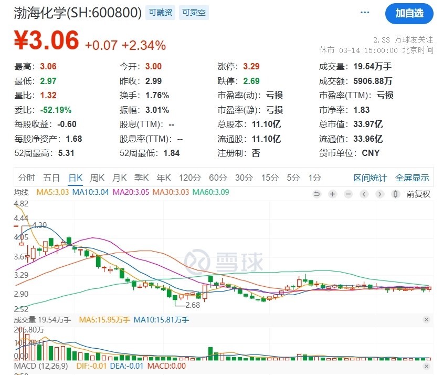Screen dimensions: 443x375
Task: Click the 52周最低 value 1.84
Action: tap(172, 153)
